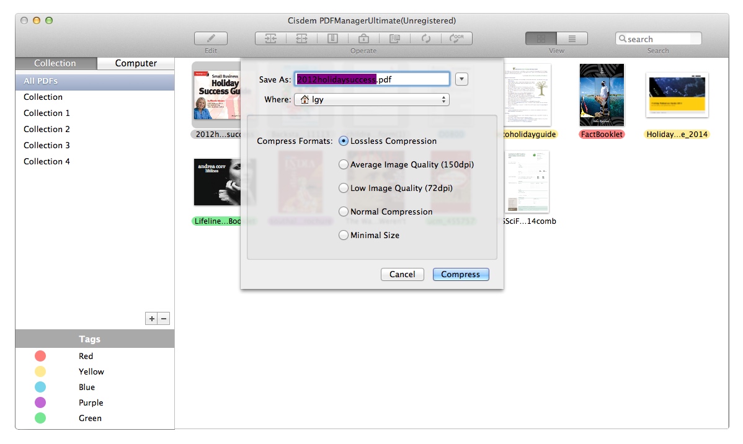Click the Convert arrows toolbar icon
Screen dimensions: 743x444
(425, 38)
